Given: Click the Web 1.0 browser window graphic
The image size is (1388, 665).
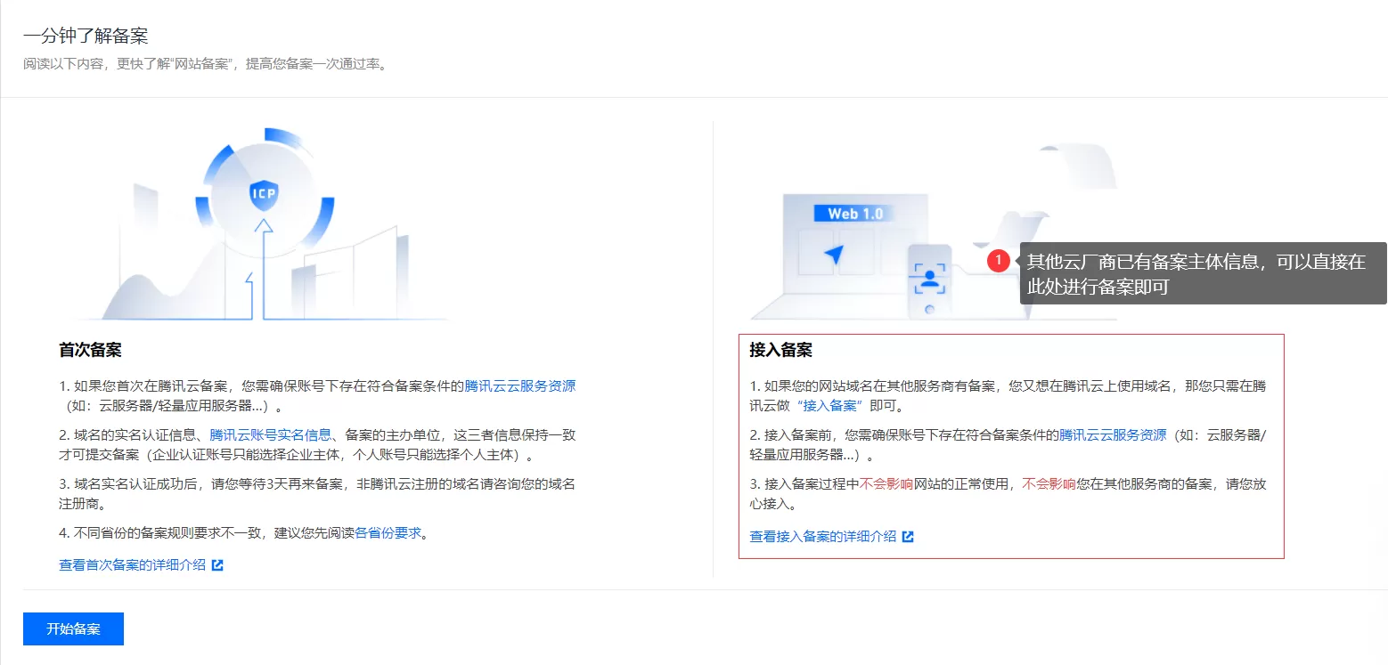Looking at the screenshot, I should point(855,214).
